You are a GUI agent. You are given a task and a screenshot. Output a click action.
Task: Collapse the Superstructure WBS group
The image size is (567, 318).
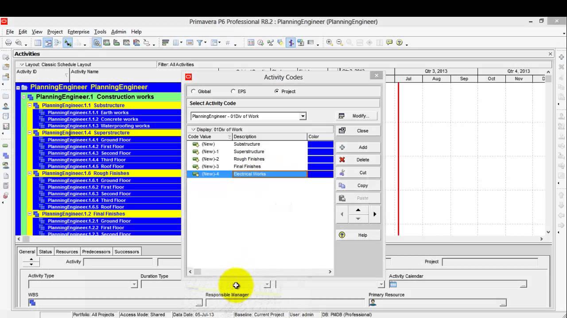pyautogui.click(x=30, y=133)
